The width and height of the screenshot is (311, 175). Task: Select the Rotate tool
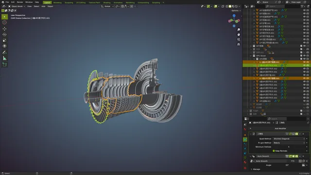pyautogui.click(x=4, y=35)
